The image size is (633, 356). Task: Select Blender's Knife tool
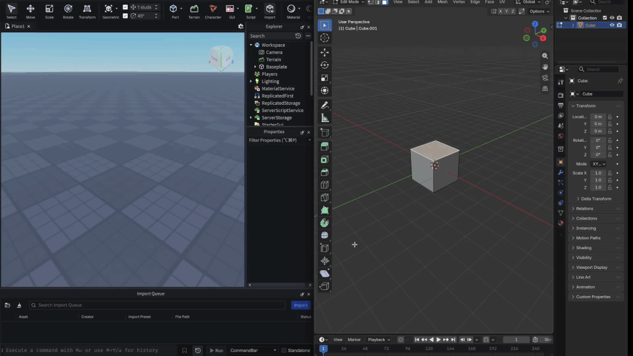coord(324,198)
